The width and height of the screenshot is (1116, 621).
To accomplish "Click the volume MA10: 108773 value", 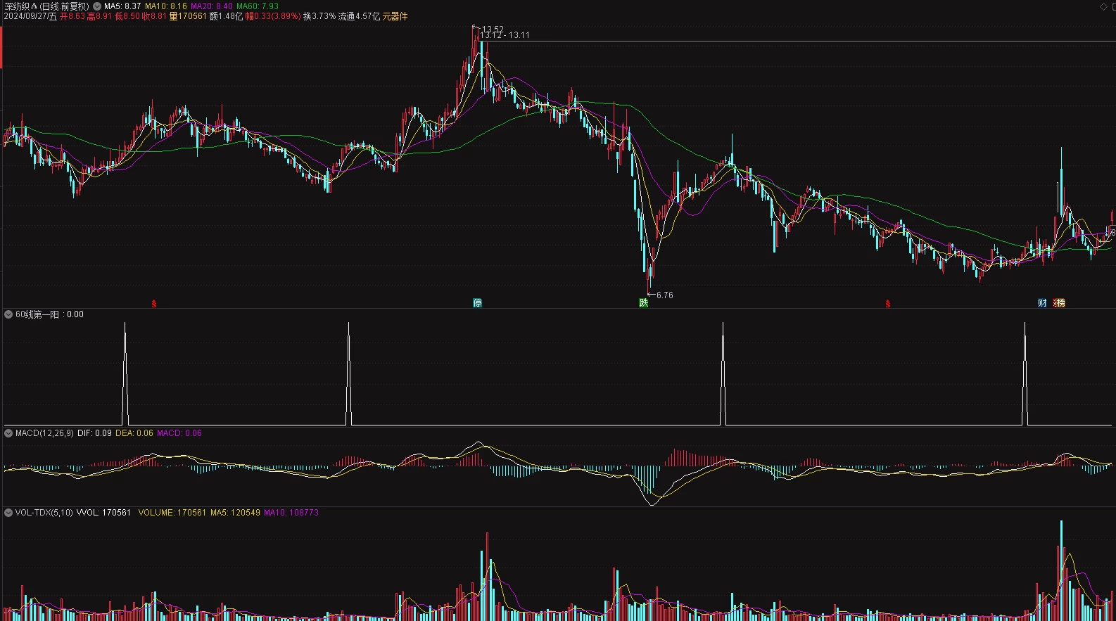I will click(x=291, y=513).
